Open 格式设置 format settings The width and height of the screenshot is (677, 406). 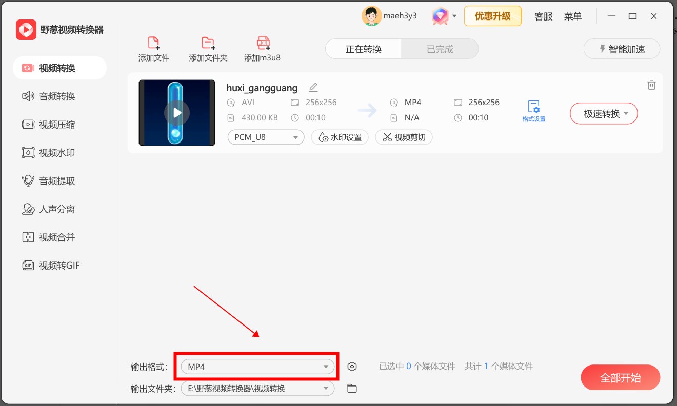click(534, 111)
